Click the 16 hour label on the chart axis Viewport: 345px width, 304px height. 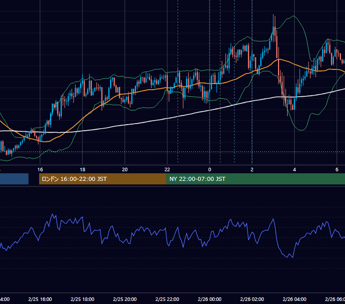click(x=40, y=170)
